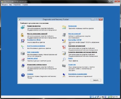Click the Очистка диска eraser icon

point(23,60)
